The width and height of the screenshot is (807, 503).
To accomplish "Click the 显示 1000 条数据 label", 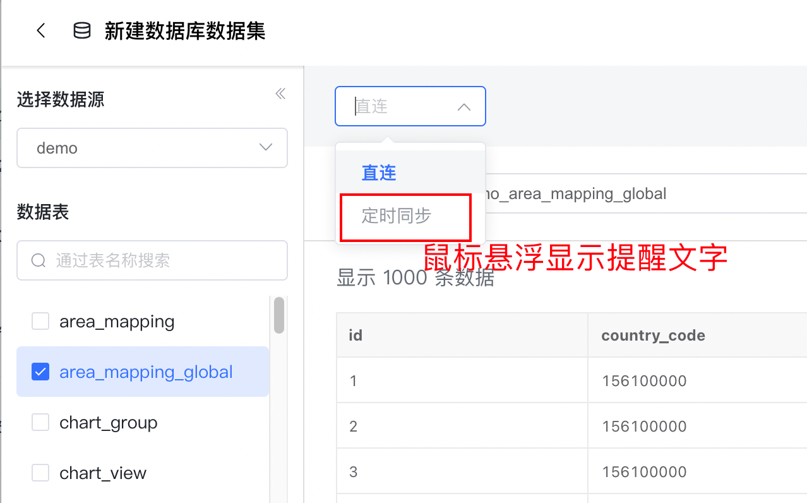I will coord(415,277).
